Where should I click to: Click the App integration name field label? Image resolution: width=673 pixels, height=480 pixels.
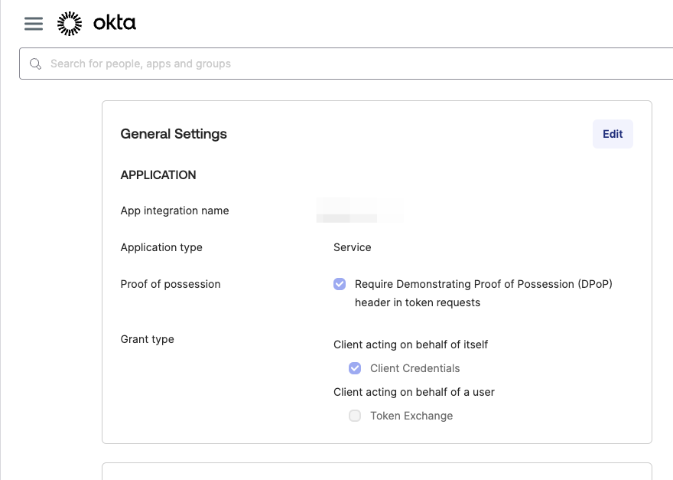click(x=174, y=211)
